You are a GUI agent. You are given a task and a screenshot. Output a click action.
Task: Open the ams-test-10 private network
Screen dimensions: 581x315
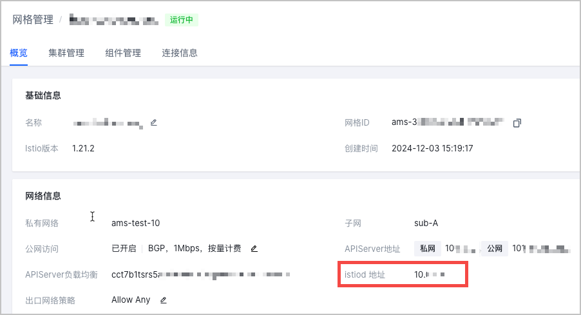click(135, 224)
